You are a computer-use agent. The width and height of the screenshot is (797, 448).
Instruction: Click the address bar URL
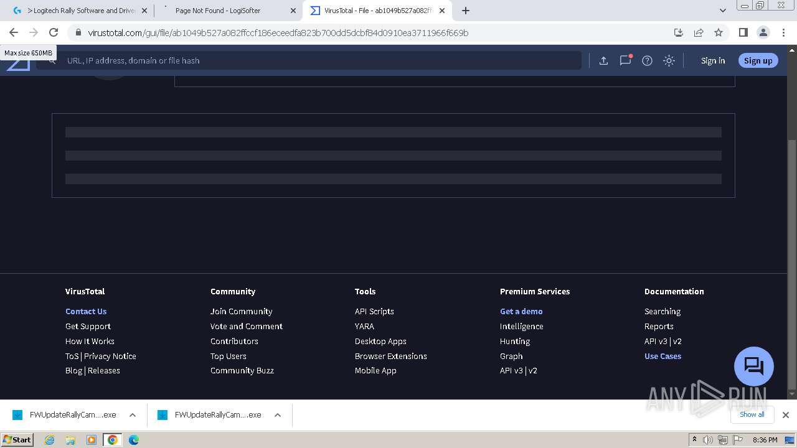point(278,32)
